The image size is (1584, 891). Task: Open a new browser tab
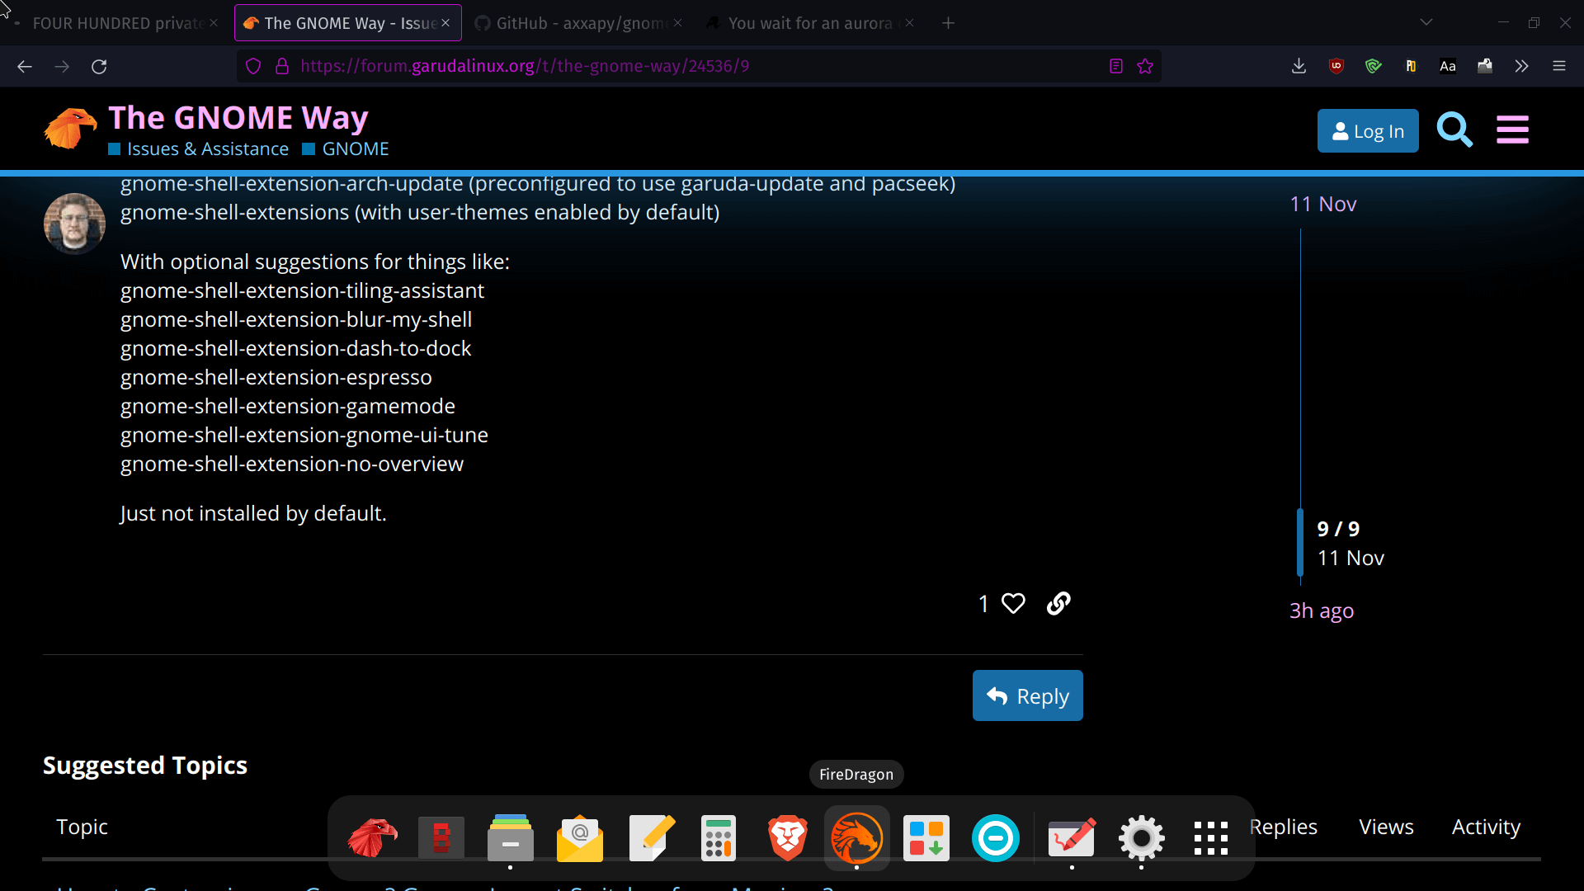tap(948, 23)
